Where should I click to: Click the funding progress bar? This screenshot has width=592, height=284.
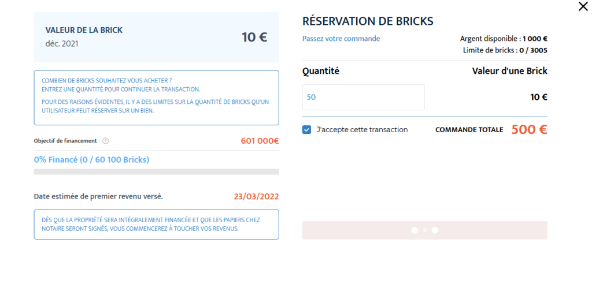pyautogui.click(x=156, y=171)
